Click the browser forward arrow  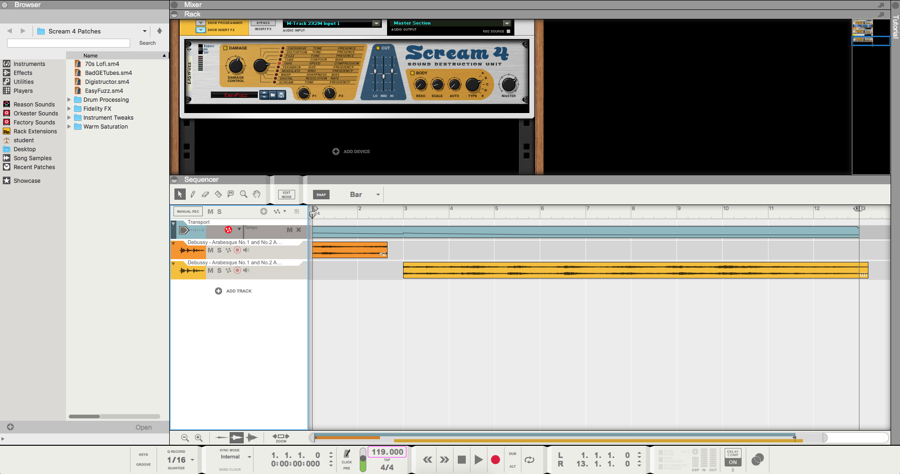coord(23,31)
